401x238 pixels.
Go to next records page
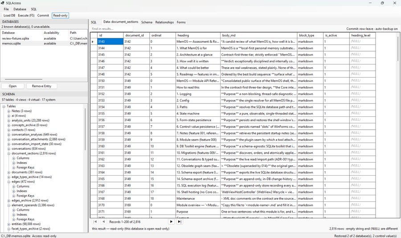[171, 222]
